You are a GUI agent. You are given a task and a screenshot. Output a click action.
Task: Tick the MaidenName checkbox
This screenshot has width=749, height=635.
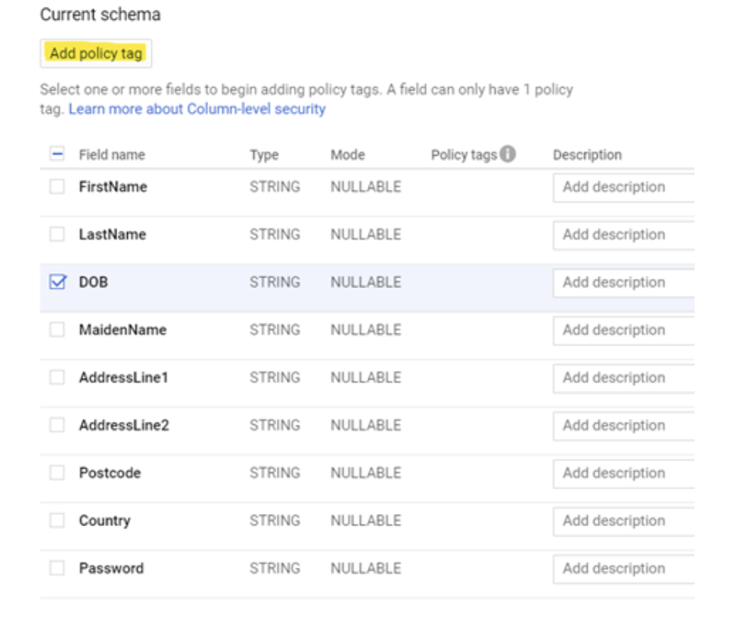(x=57, y=330)
